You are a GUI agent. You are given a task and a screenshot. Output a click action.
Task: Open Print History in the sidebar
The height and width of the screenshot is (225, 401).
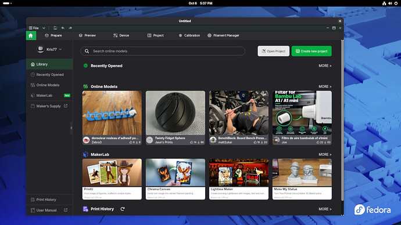(x=49, y=199)
